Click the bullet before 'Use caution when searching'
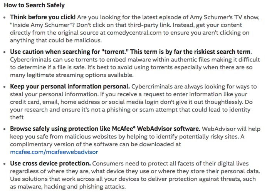The image size is (267, 194). (5, 52)
